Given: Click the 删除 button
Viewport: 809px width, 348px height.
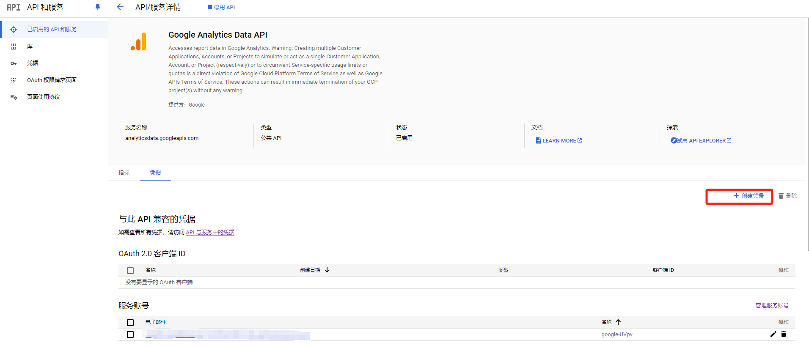Looking at the screenshot, I should coord(788,196).
